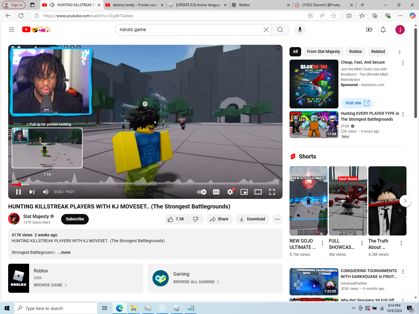Seek using the video progress bar
Viewport: 419px width, 314px height.
(145, 184)
